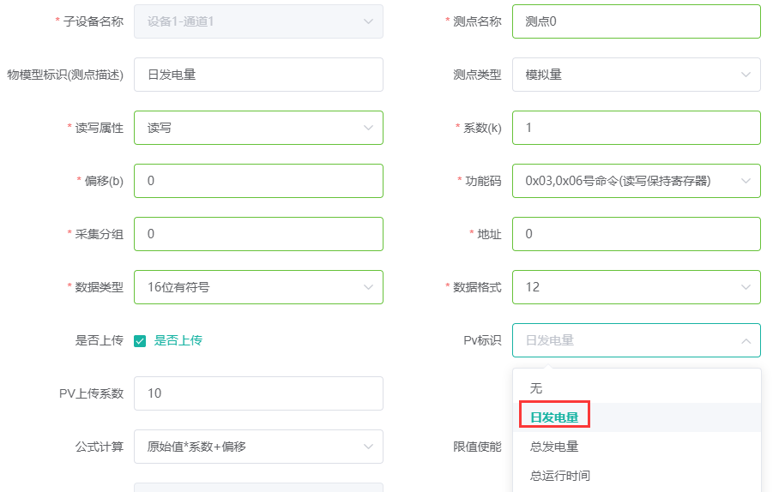
Task: Focus the 采集分组 input field
Action: [x=258, y=234]
